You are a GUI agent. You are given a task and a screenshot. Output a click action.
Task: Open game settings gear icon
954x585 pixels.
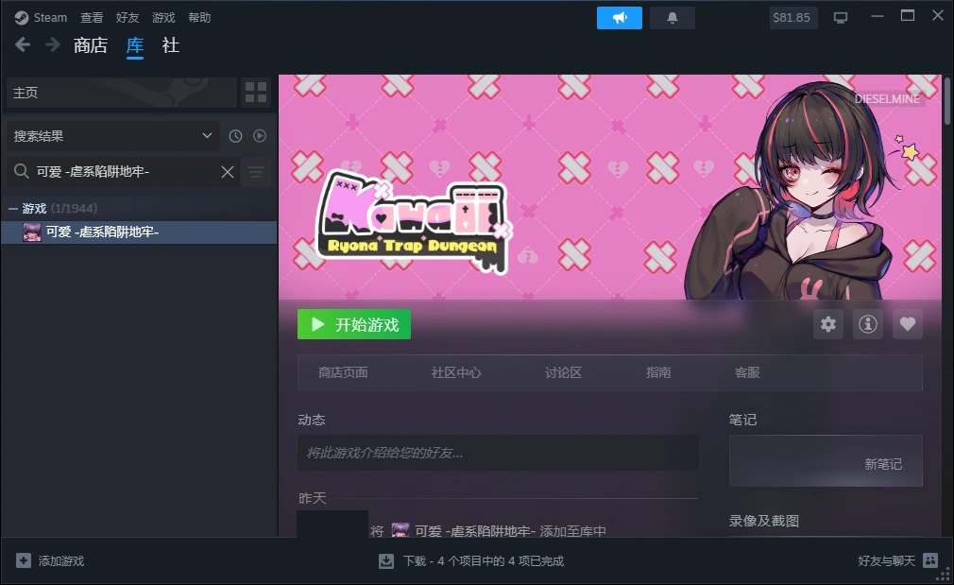(x=828, y=324)
